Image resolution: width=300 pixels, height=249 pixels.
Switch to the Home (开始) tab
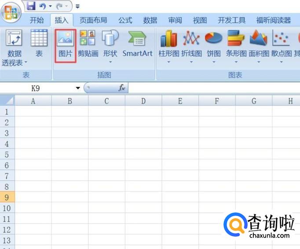[37, 20]
